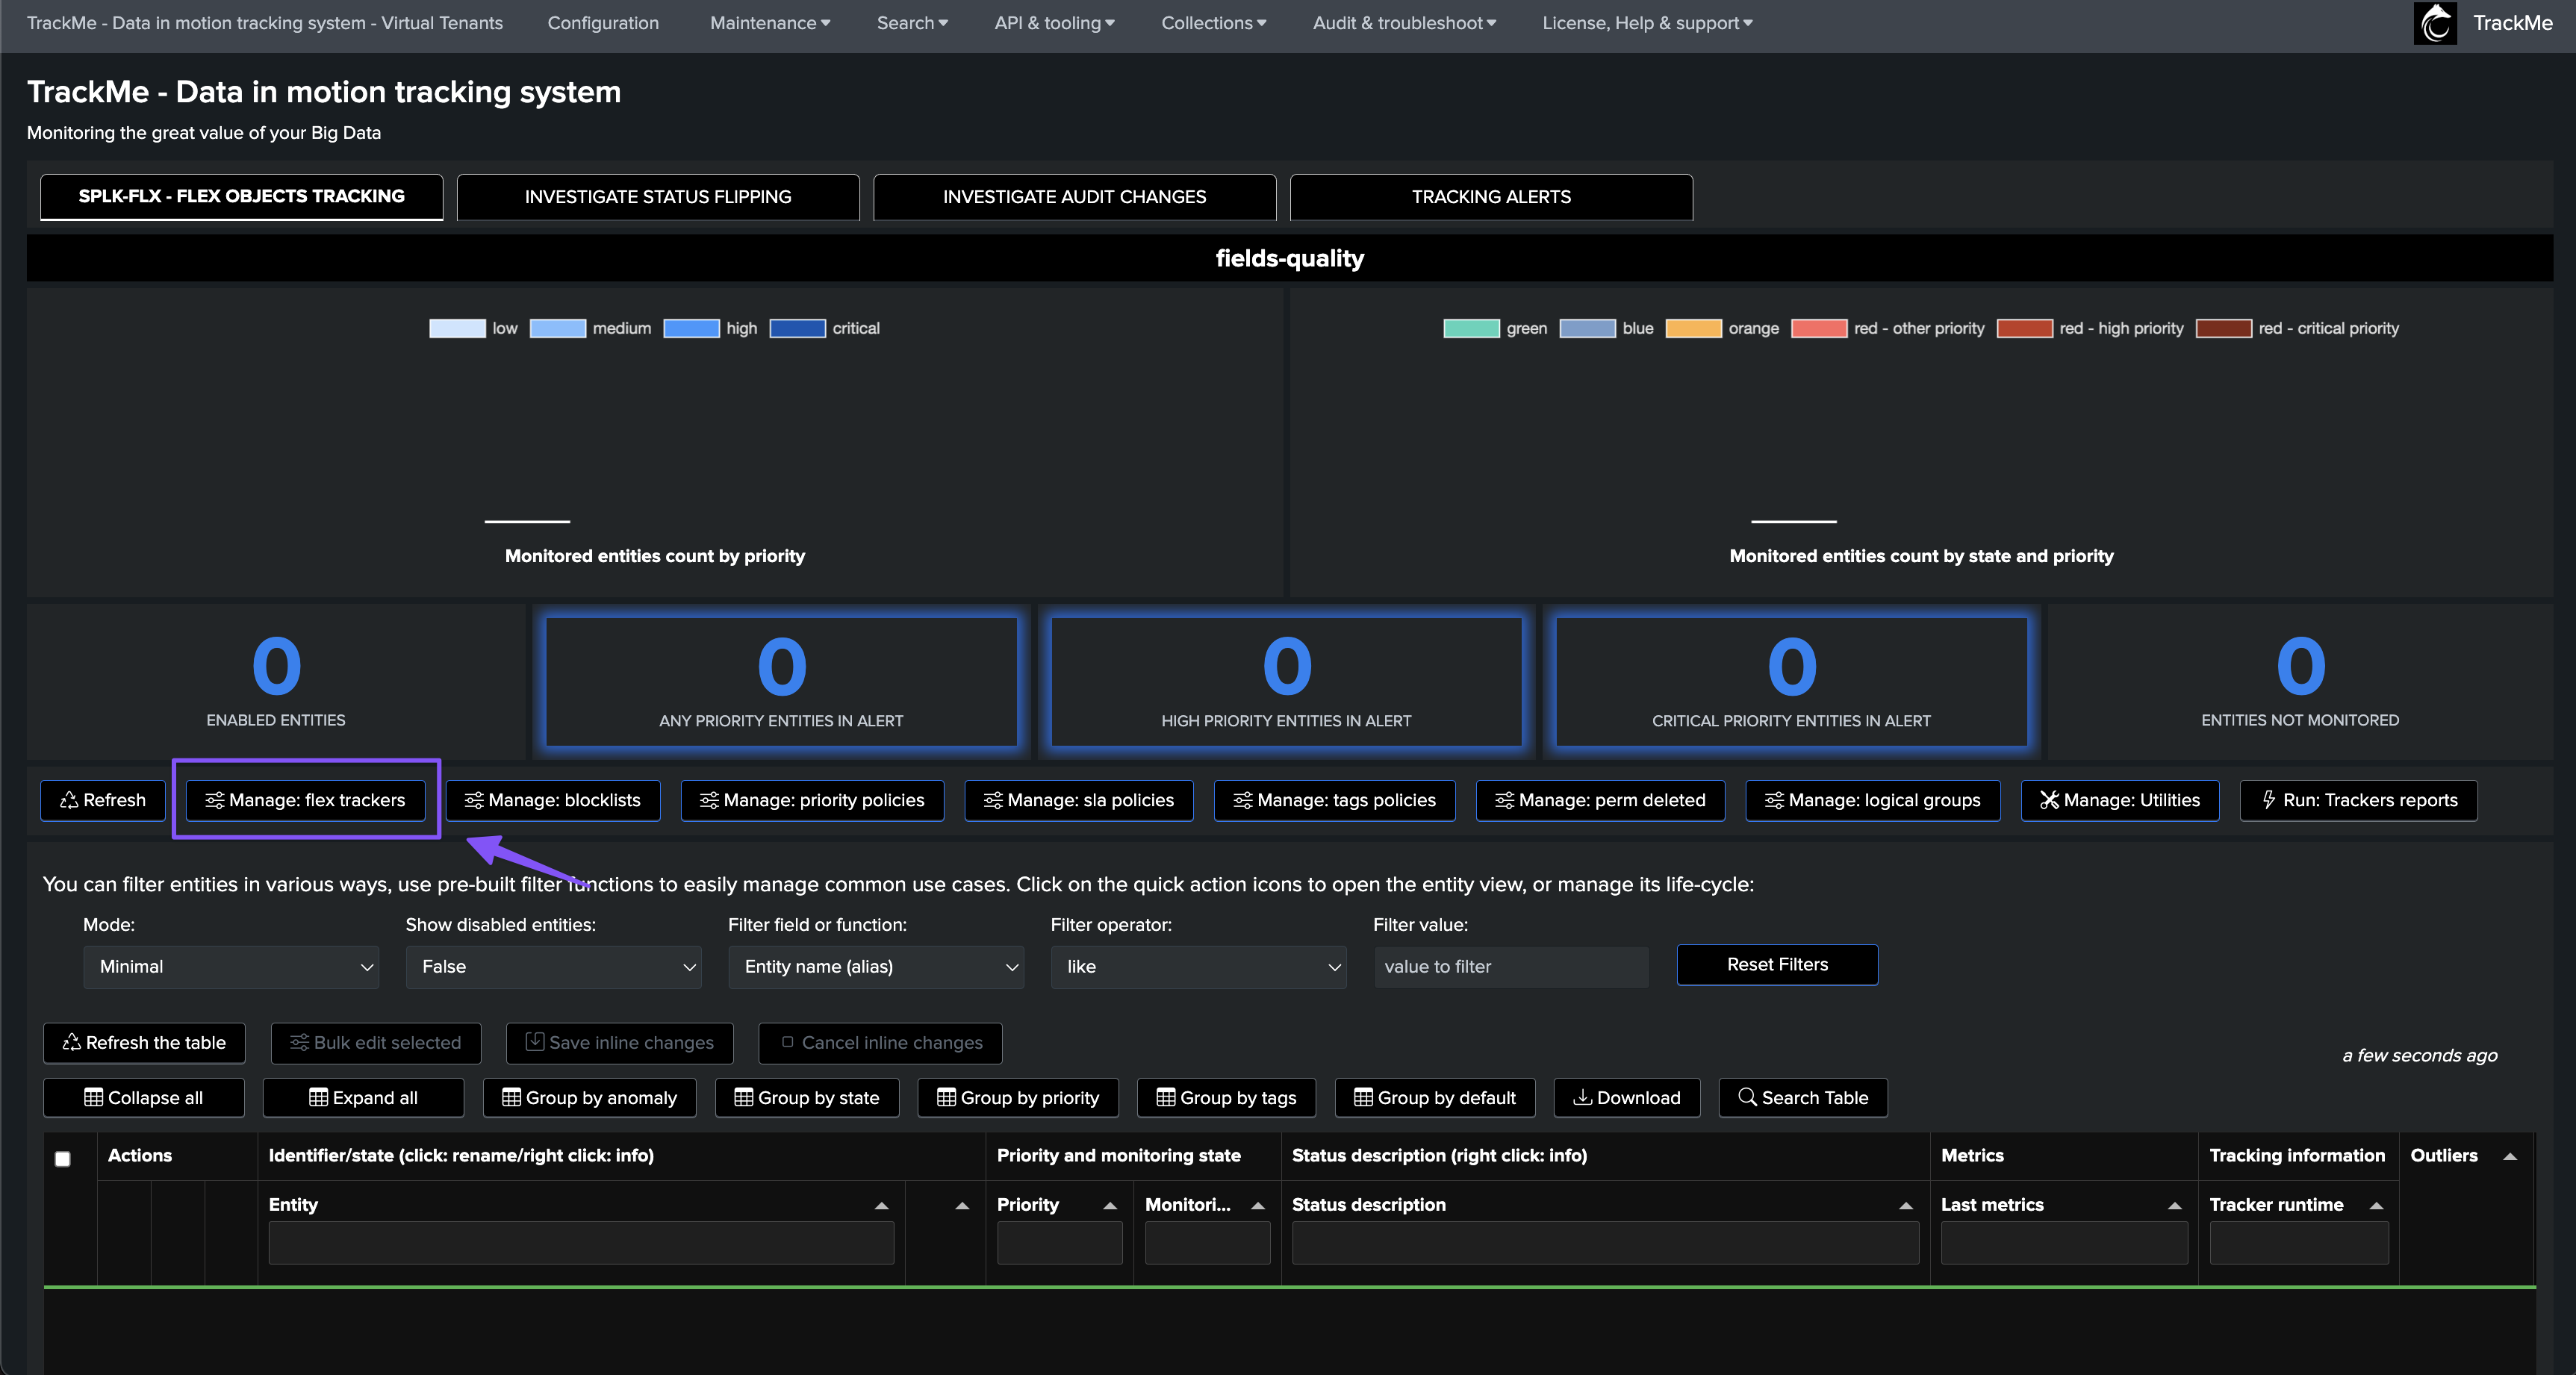Open Manage: logical groups

pyautogui.click(x=1873, y=800)
